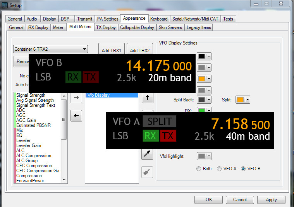Open the TX Display sub-tab
Image resolution: width=294 pixels, height=207 pixels.
[106, 27]
